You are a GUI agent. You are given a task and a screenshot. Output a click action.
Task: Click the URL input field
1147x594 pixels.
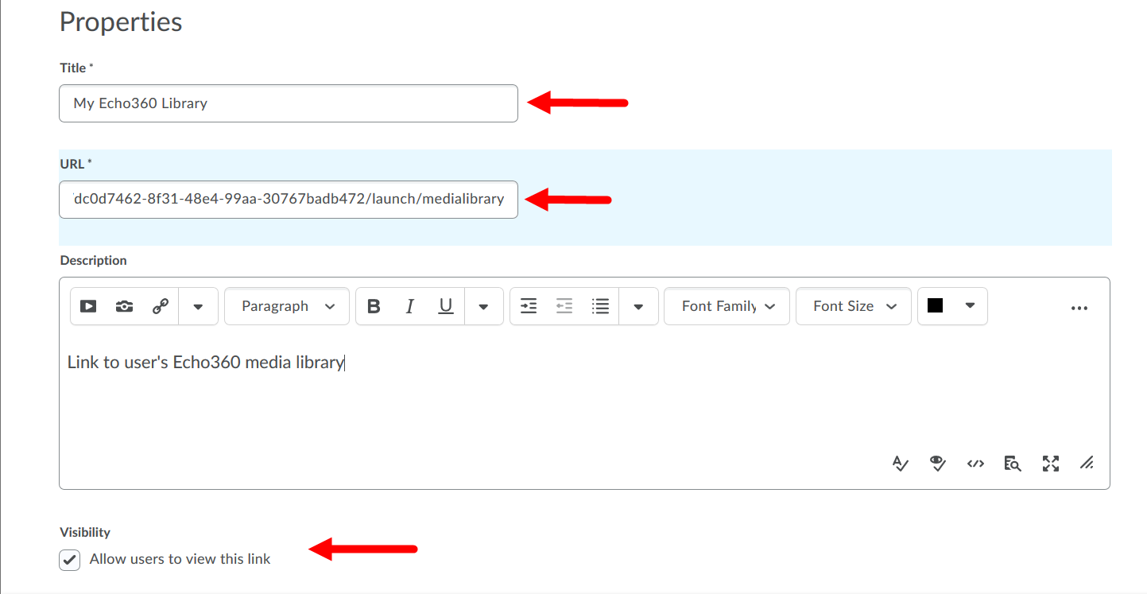click(x=289, y=199)
